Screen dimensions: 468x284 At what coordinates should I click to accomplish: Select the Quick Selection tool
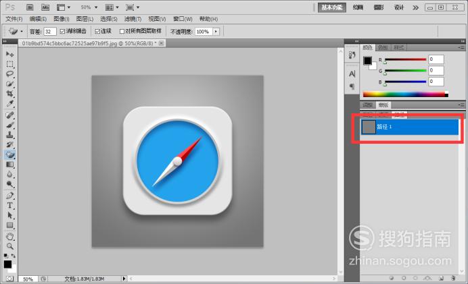click(10, 84)
